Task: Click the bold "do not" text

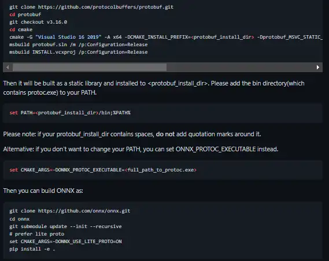Action: point(165,134)
